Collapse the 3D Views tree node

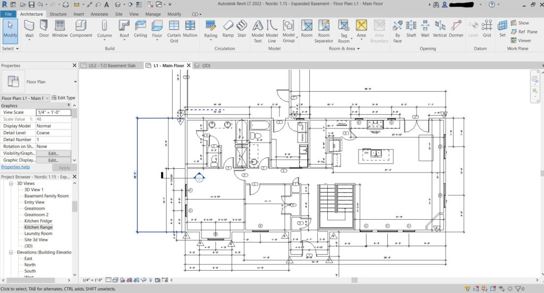coord(11,184)
